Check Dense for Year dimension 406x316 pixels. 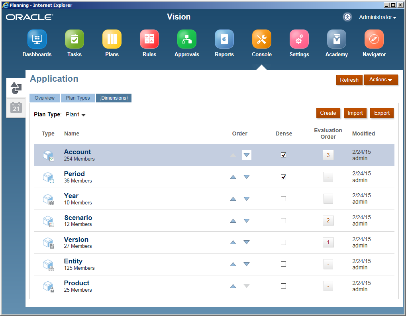284,199
